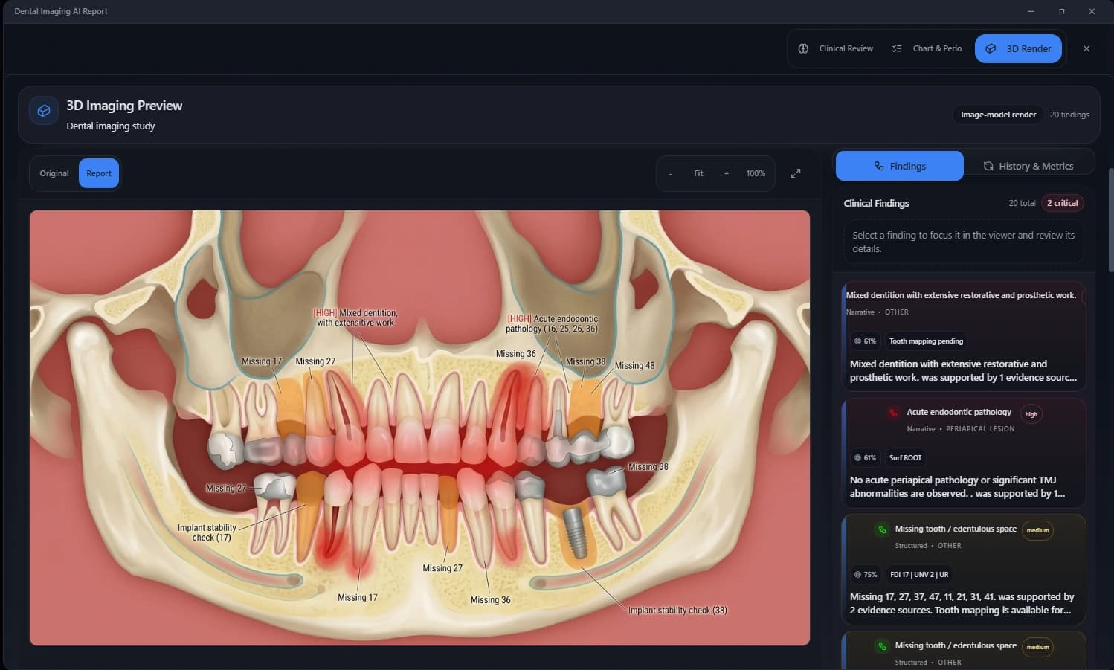This screenshot has height=670, width=1114.
Task: Click the 20 total count label
Action: pyautogui.click(x=1022, y=203)
